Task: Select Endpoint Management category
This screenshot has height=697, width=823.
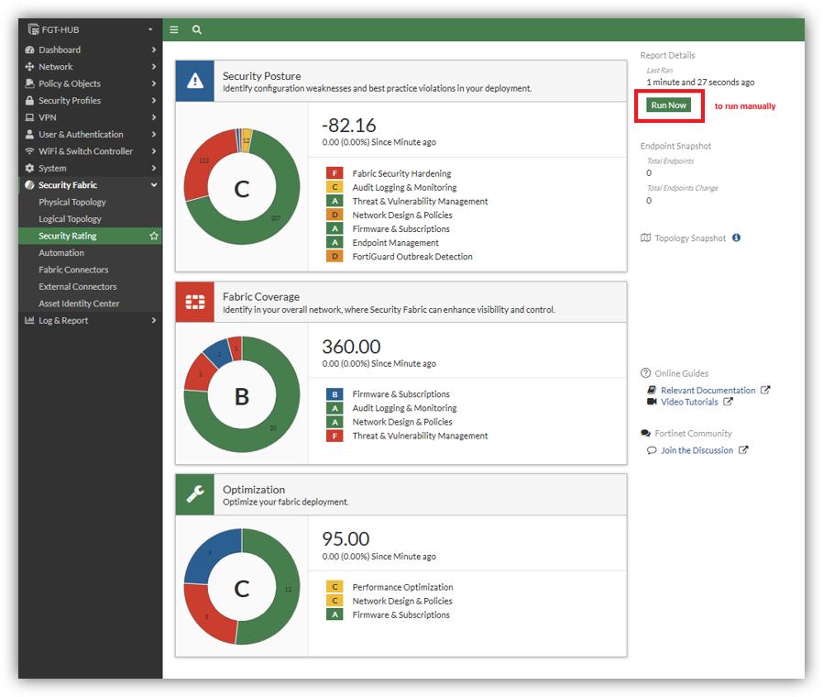Action: pos(395,243)
